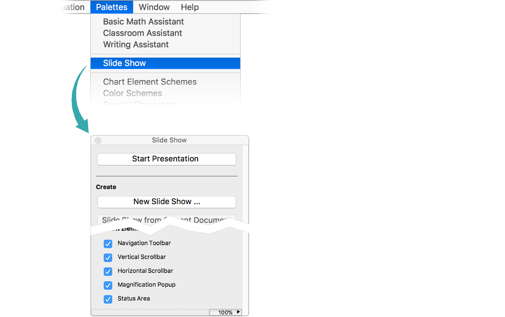The height and width of the screenshot is (317, 505).
Task: Open Writing Assistant palette
Action: click(136, 44)
